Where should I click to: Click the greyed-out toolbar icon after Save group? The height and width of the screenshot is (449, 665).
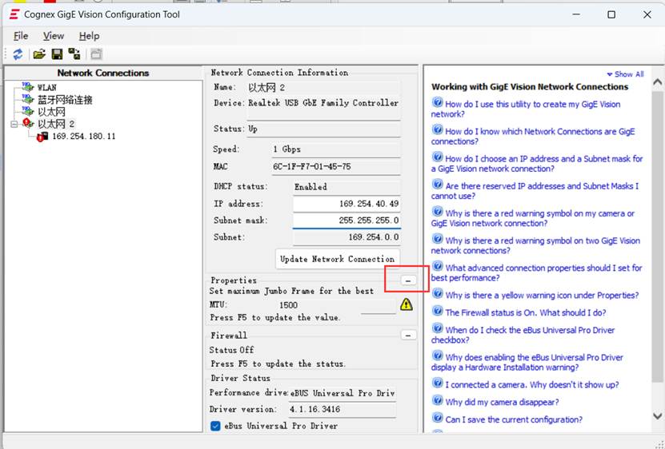(x=96, y=54)
